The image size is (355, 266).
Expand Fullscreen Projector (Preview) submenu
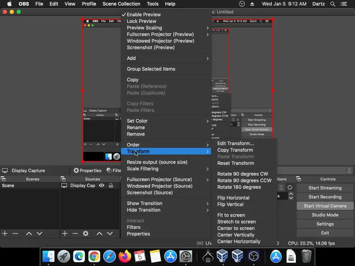click(x=166, y=34)
